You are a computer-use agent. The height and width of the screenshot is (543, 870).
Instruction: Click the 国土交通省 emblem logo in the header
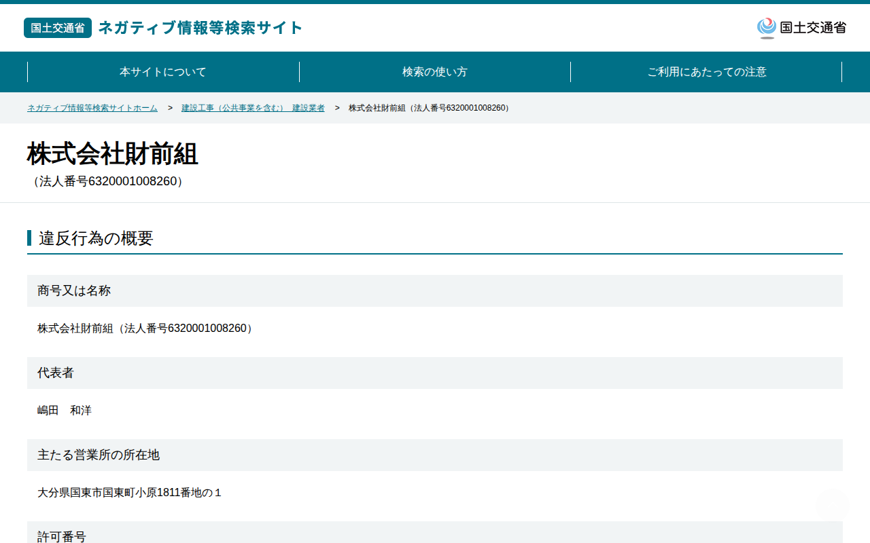click(x=801, y=28)
